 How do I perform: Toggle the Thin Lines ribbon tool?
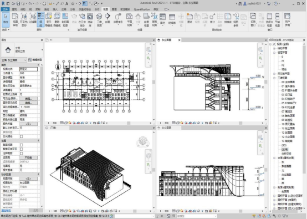(x=40, y=19)
